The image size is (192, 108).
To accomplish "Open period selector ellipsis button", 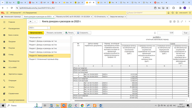I will [x=49, y=28].
